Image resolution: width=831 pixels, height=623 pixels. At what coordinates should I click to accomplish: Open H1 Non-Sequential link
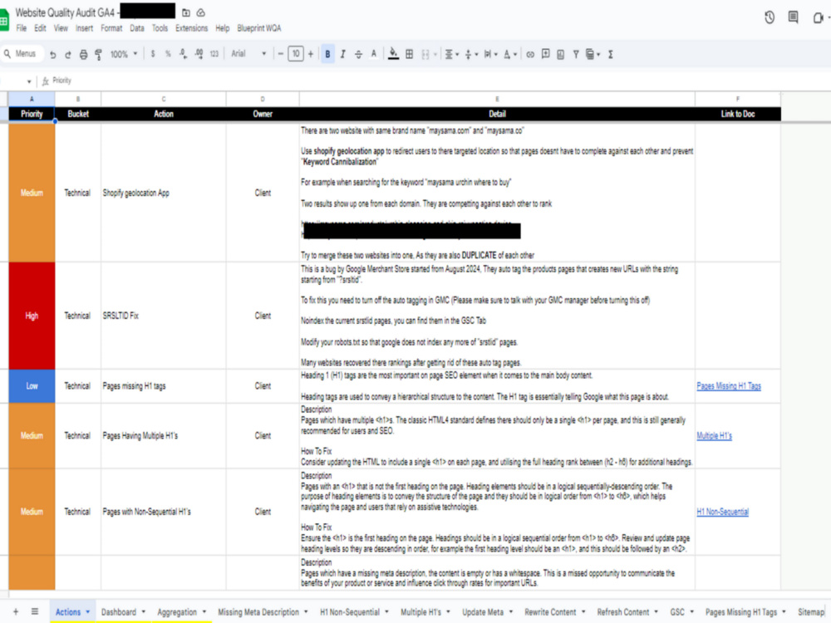tap(722, 512)
